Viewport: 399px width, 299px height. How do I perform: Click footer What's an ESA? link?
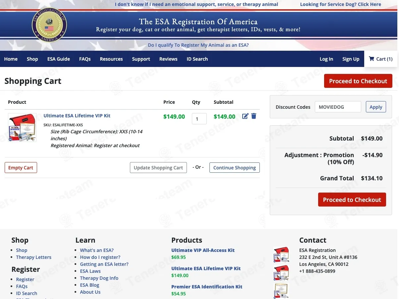point(97,250)
